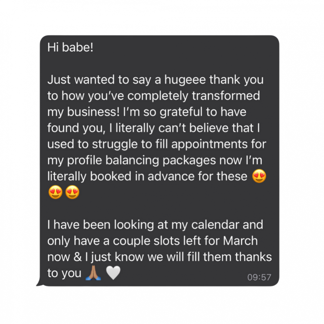
Task: Click the message bubble tail at bottom-left corner
Action: pyautogui.click(x=39, y=284)
